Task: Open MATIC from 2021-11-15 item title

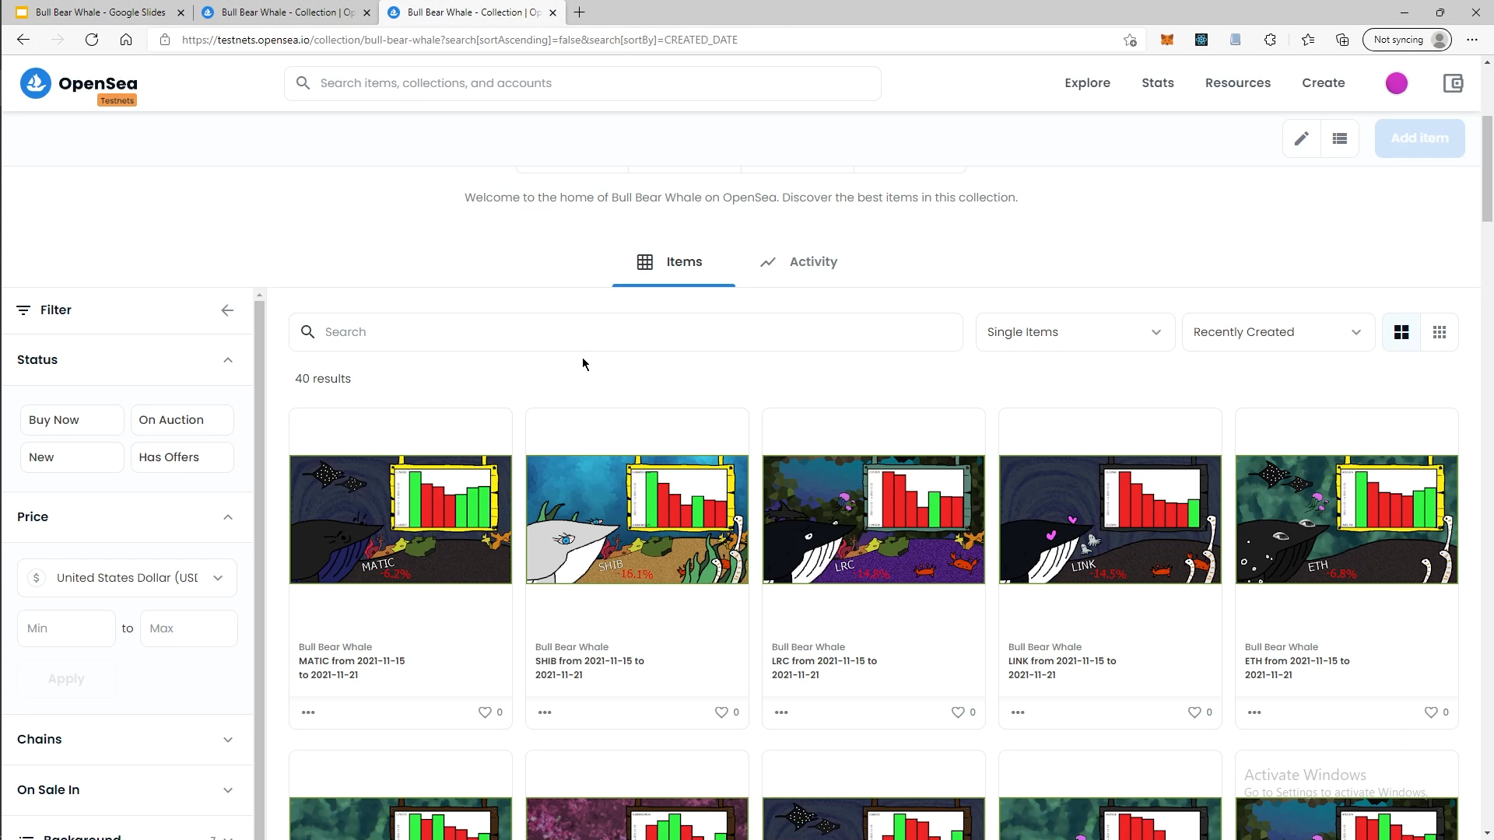Action: coord(352,668)
